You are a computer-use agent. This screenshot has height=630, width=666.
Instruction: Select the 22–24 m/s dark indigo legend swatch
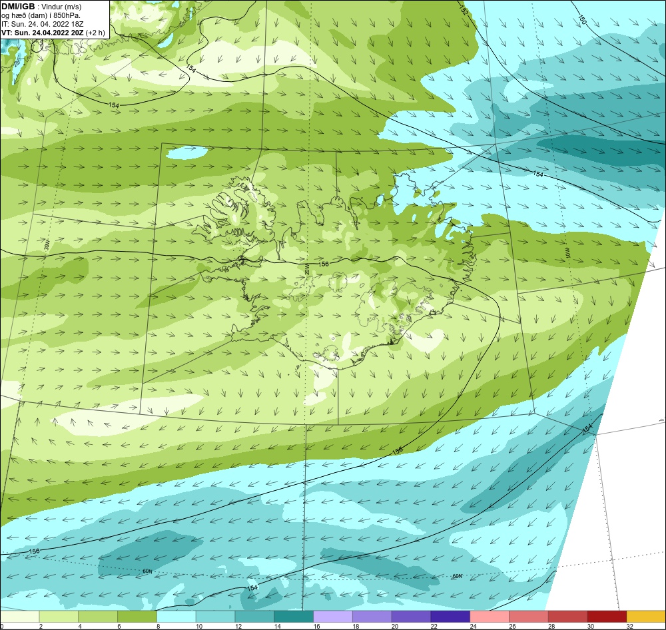tap(450, 617)
